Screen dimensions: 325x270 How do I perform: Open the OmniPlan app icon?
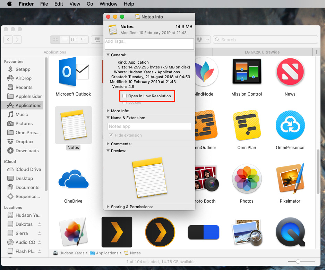click(x=247, y=125)
